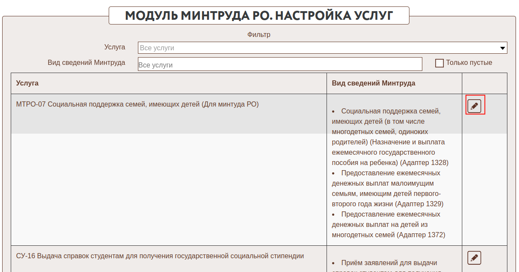Click the edit pencil for СУ-16 service

pyautogui.click(x=474, y=258)
